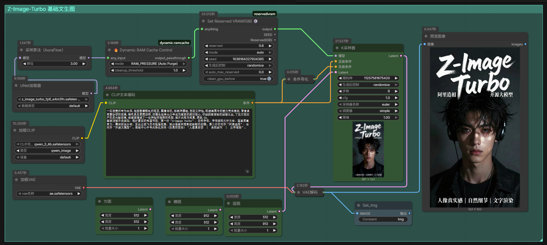Click the images output port on 预览图像
The height and width of the screenshot is (245, 547).
[x=526, y=44]
